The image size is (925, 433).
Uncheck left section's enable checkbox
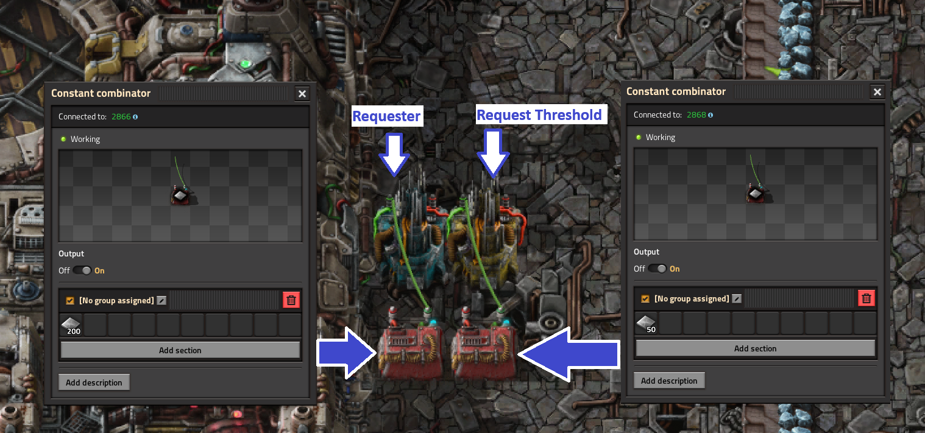pos(70,300)
